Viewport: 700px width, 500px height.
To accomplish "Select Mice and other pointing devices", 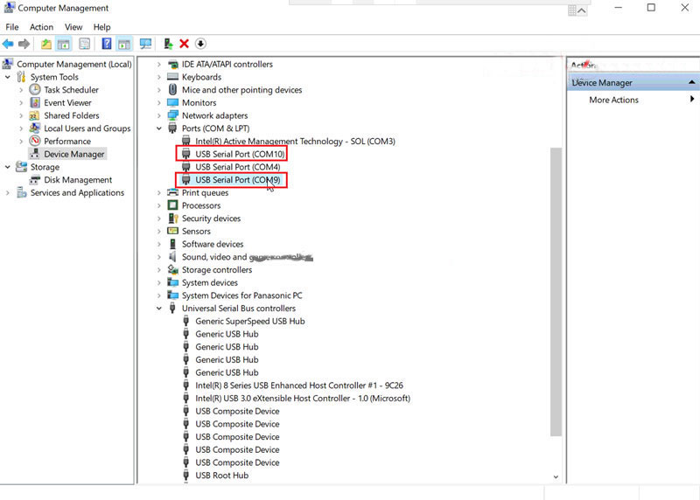I will point(242,90).
